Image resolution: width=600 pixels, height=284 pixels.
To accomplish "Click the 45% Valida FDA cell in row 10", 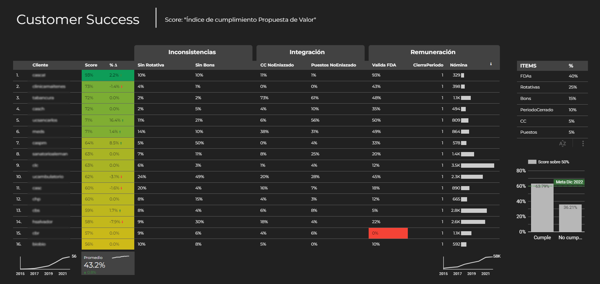I will coord(376,177).
